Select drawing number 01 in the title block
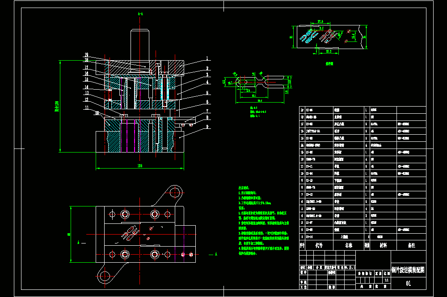The height and width of the screenshot is (297, 447). click(x=409, y=283)
